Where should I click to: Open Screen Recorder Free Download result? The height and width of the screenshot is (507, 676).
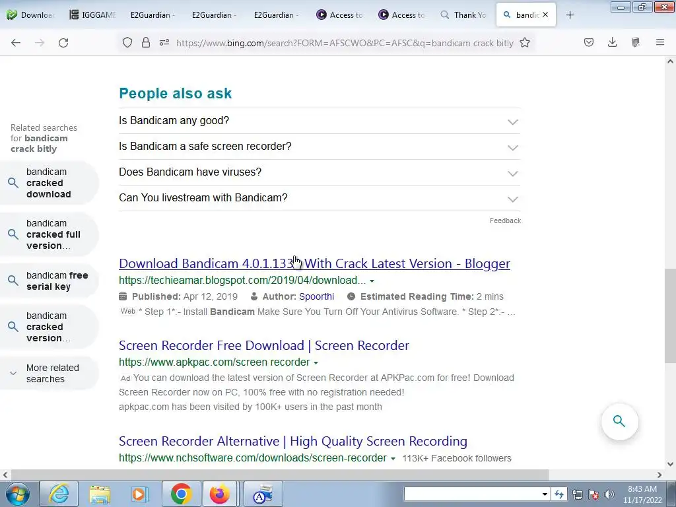[264, 345]
